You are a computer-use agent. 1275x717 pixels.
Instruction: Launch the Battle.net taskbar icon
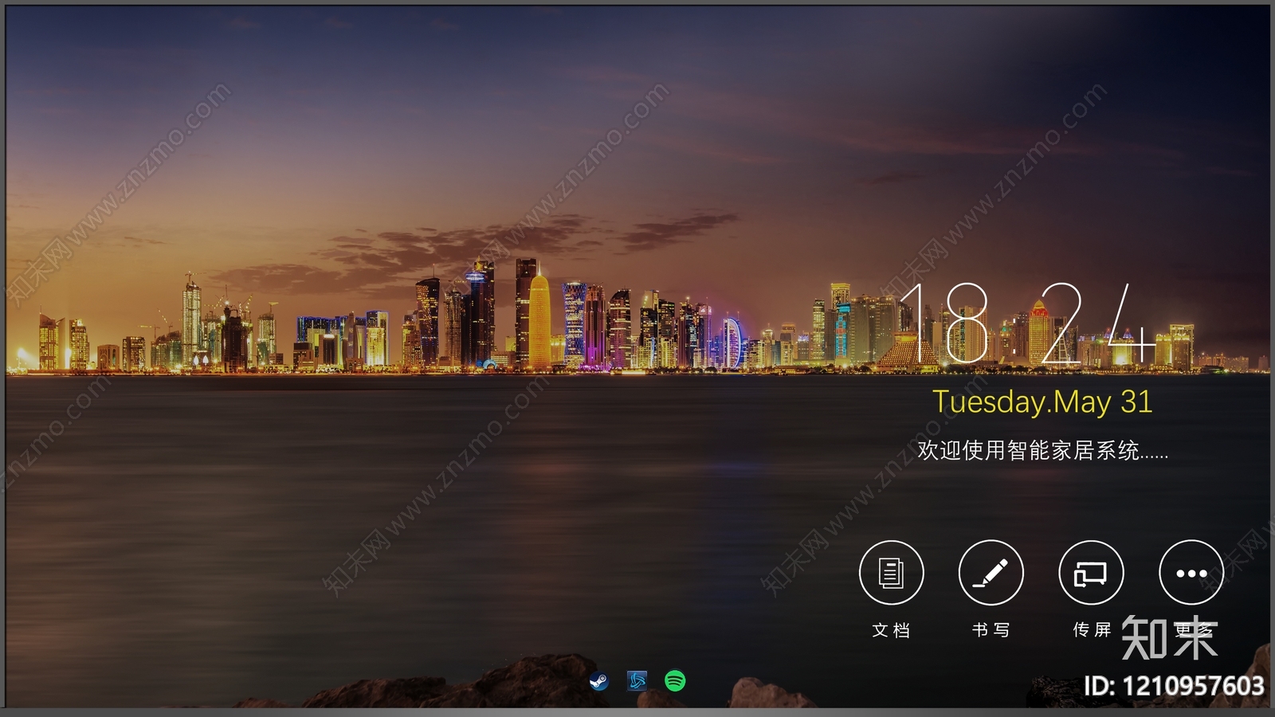click(x=636, y=682)
